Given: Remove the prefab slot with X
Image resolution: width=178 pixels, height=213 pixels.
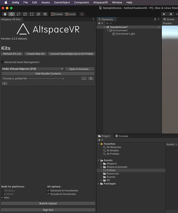Looking at the screenshot, I should tap(91, 79).
